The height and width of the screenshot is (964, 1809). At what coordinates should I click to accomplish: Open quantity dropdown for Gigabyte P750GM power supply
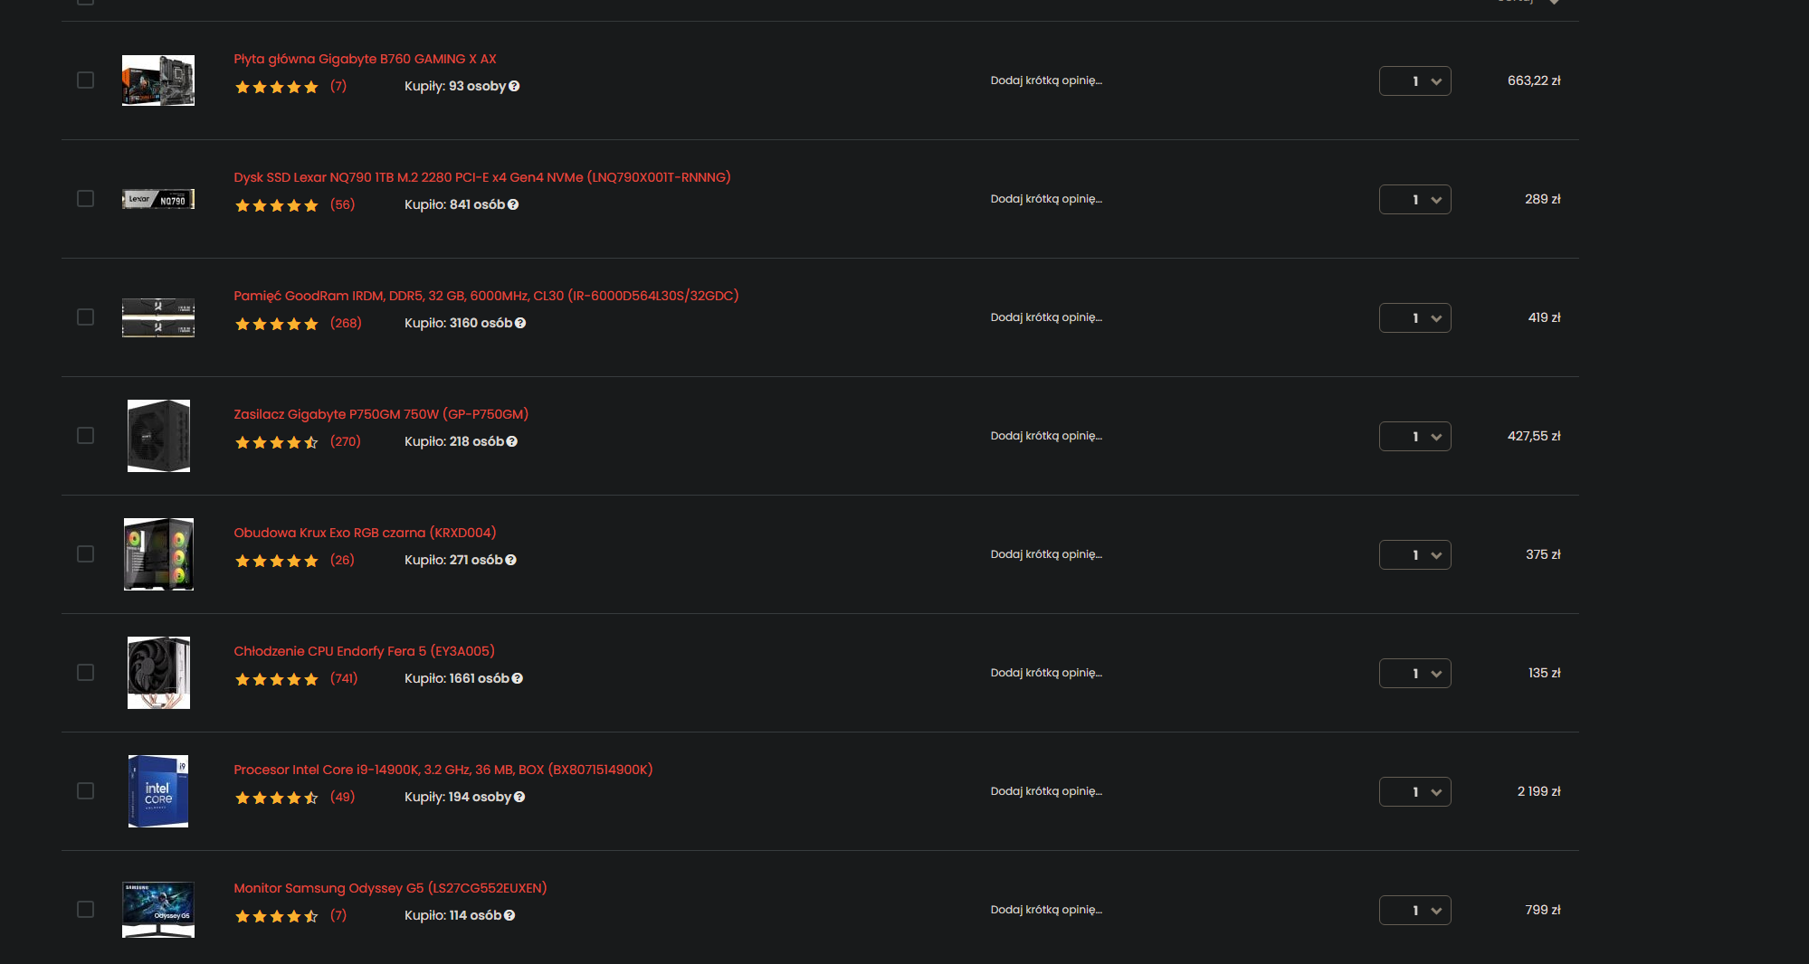pos(1415,437)
